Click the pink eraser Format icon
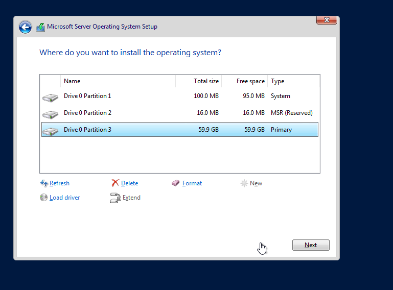 point(175,183)
